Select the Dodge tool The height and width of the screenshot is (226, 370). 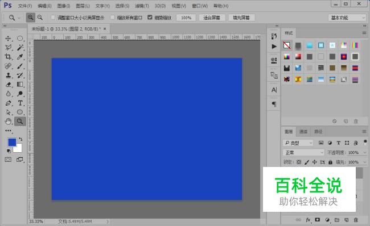(20, 94)
